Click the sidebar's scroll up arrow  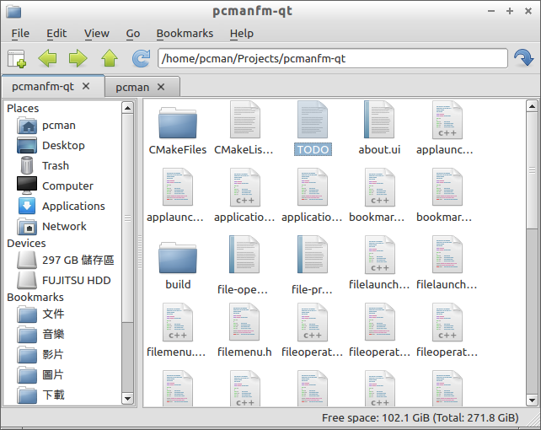(x=127, y=108)
